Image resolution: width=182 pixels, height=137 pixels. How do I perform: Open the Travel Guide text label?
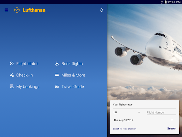[x=72, y=86]
